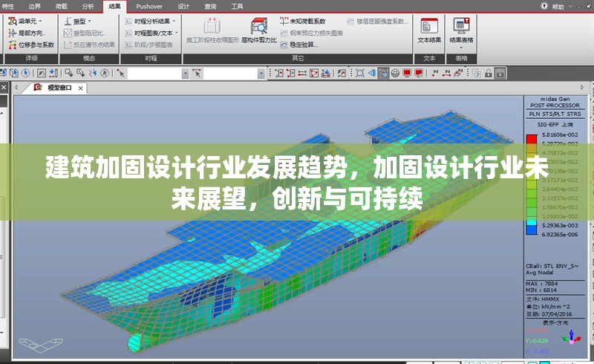Click the 帮助 help link
594x364 pixels.
pyautogui.click(x=558, y=7)
